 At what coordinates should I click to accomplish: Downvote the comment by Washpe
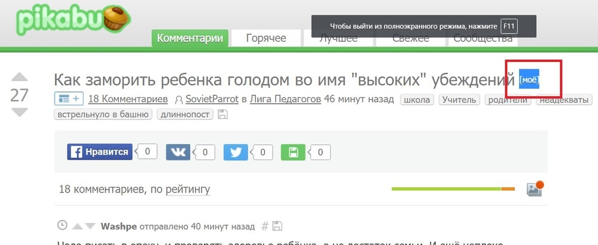90,226
